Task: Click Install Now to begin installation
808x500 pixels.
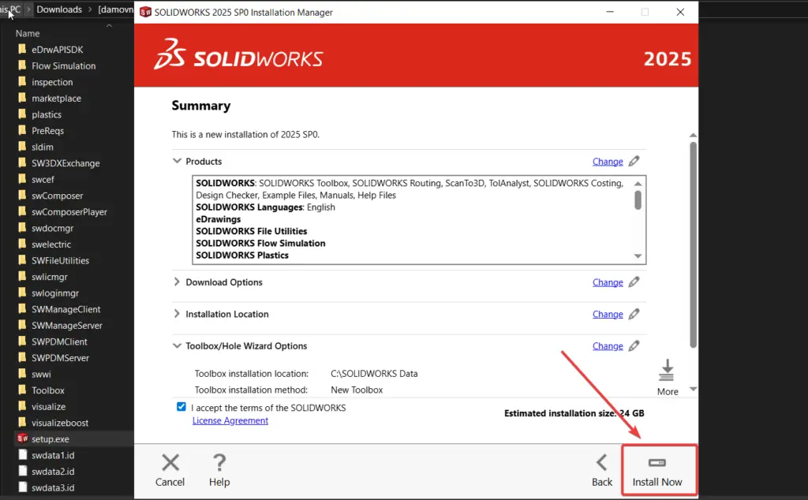Action: click(x=657, y=471)
